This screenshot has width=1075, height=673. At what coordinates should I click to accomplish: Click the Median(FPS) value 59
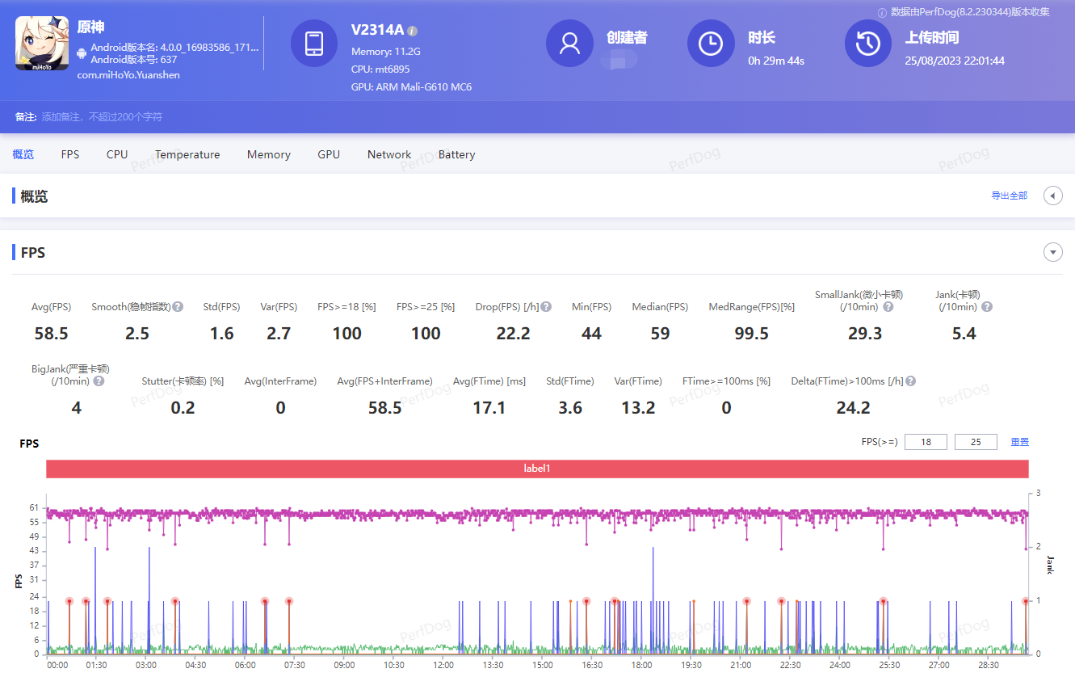tap(660, 334)
